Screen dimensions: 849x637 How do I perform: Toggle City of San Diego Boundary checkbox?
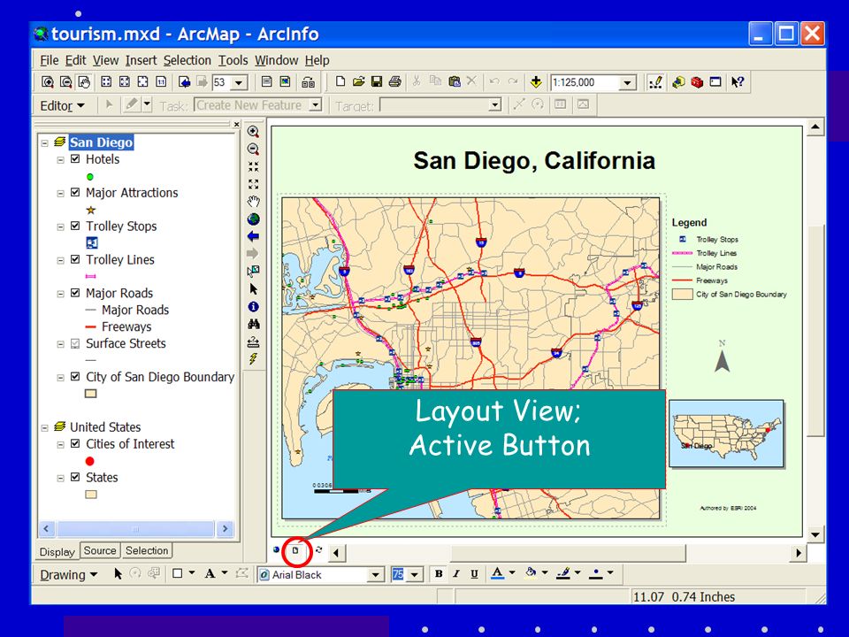coord(75,377)
